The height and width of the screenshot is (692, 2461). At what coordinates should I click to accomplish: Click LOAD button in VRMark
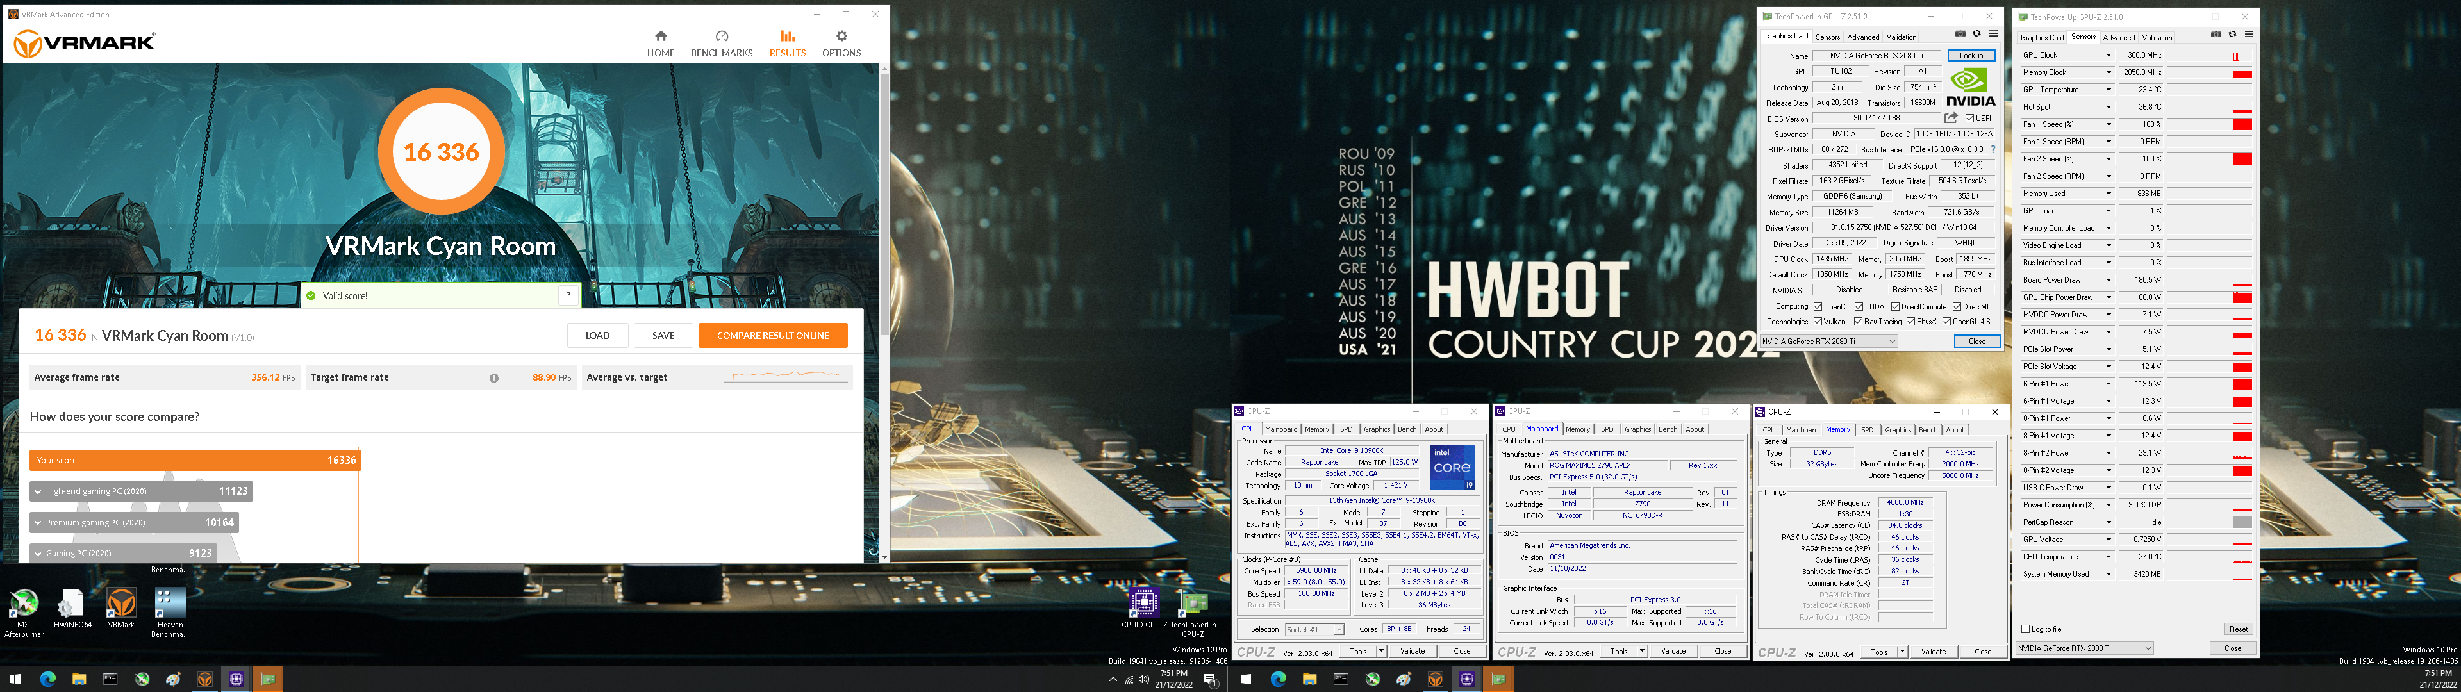(x=598, y=336)
